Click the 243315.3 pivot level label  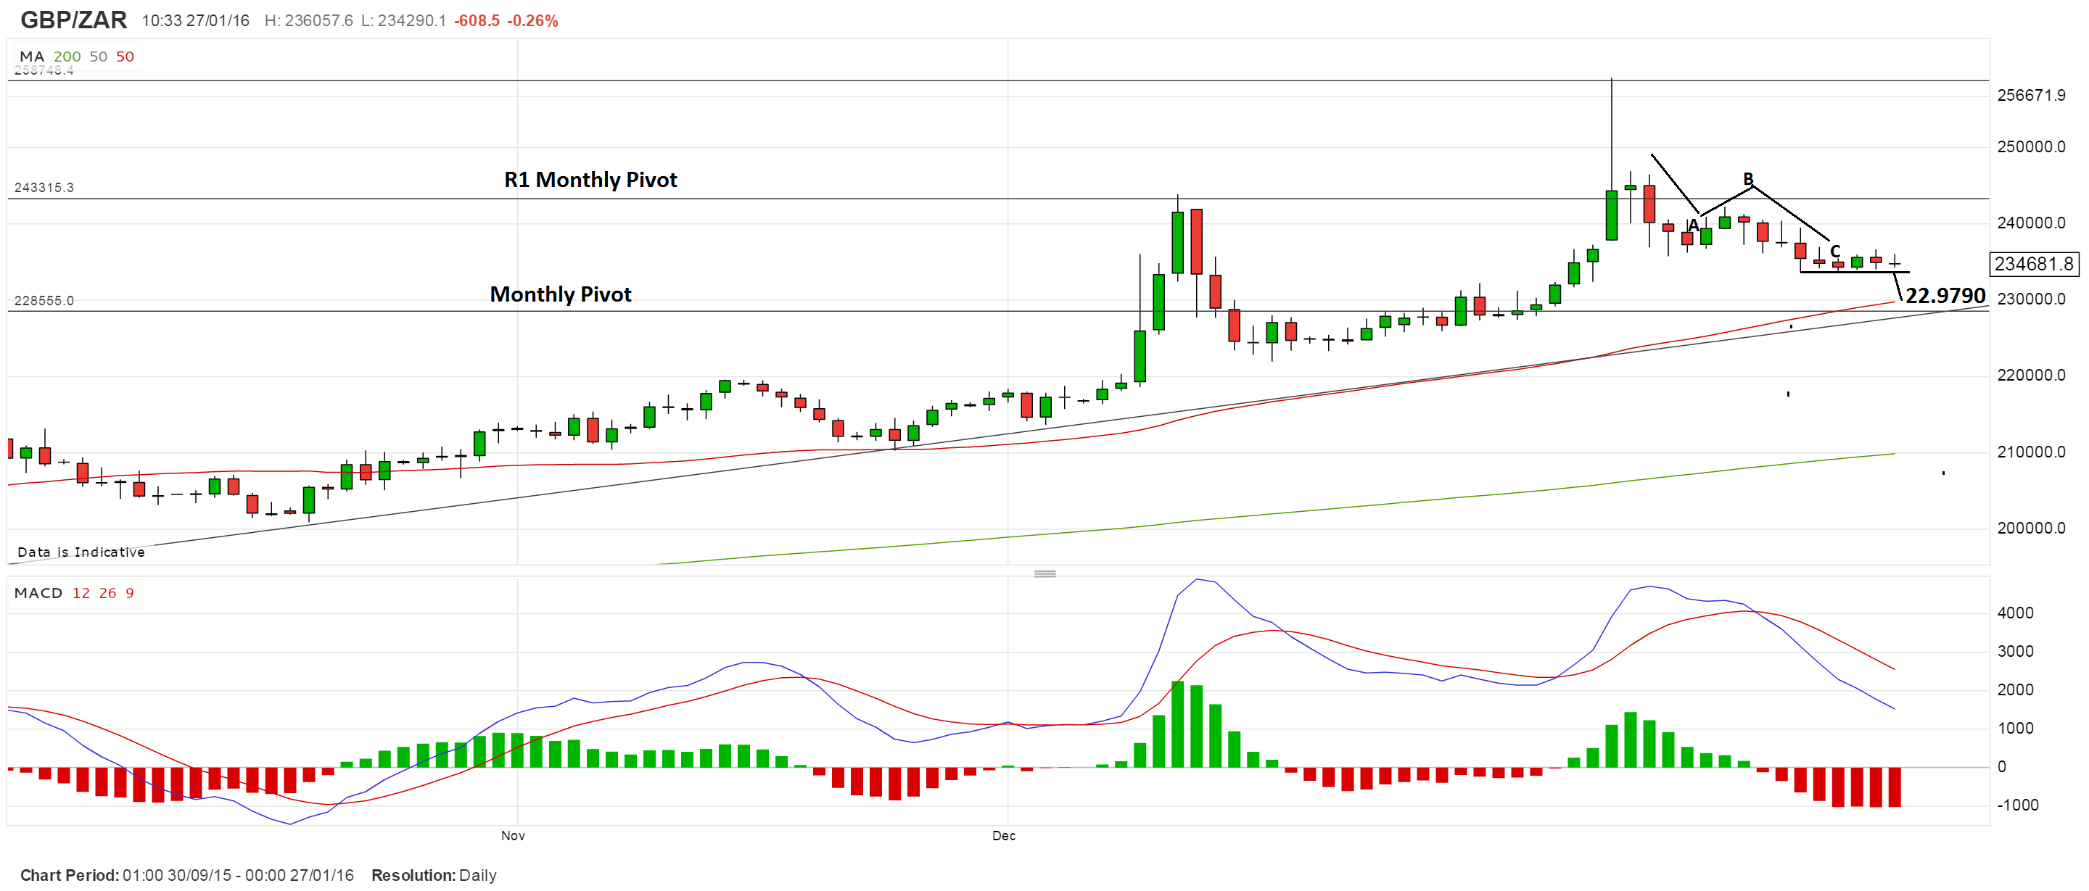(44, 187)
